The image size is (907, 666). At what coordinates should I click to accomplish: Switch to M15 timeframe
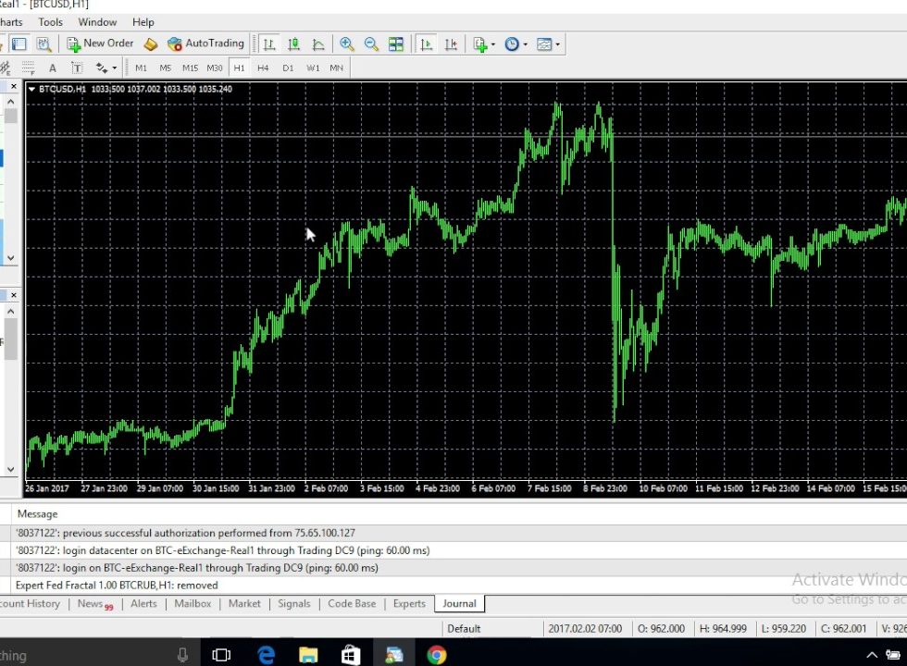point(190,68)
